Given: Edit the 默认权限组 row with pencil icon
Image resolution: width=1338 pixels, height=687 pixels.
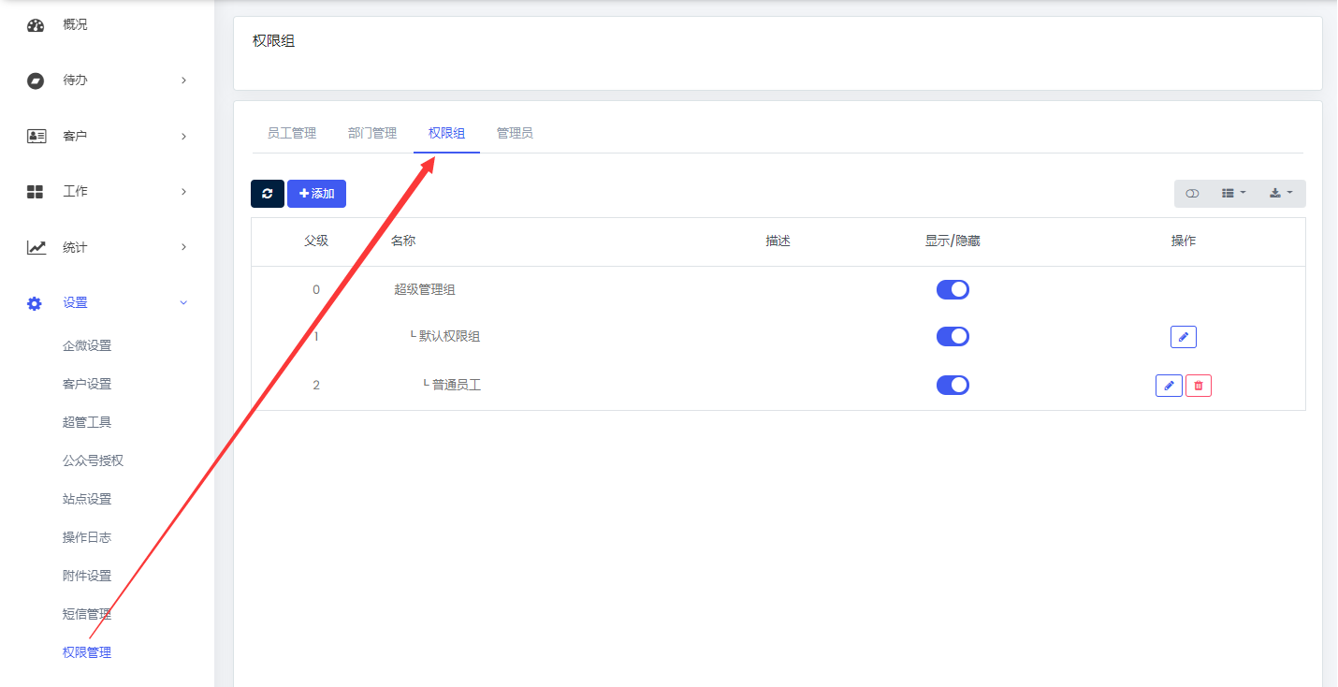Looking at the screenshot, I should [1184, 337].
